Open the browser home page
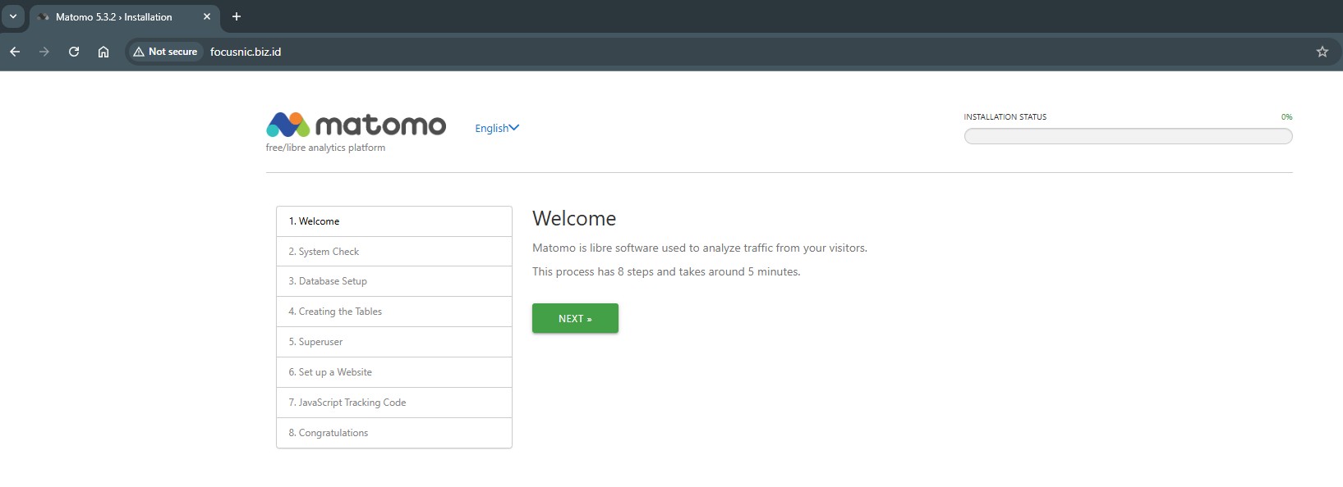Viewport: 1343px width, 487px height. 103,52
